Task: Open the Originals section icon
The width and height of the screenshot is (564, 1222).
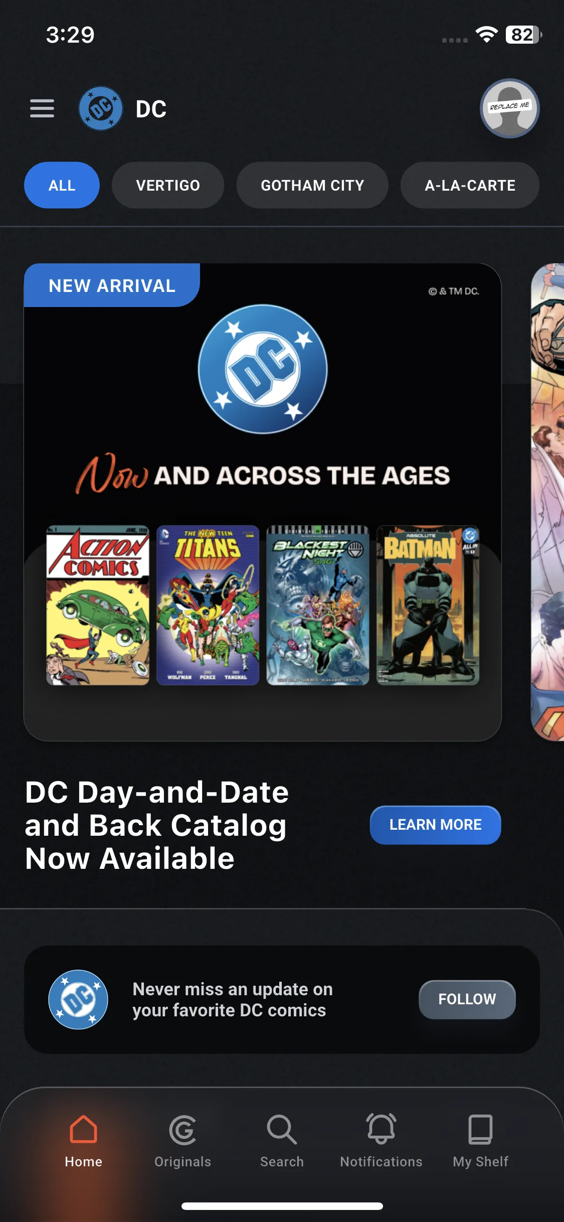Action: [182, 1130]
